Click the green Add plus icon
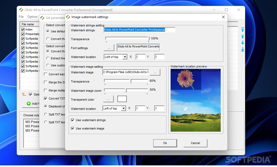The width and height of the screenshot is (277, 167). (29, 104)
